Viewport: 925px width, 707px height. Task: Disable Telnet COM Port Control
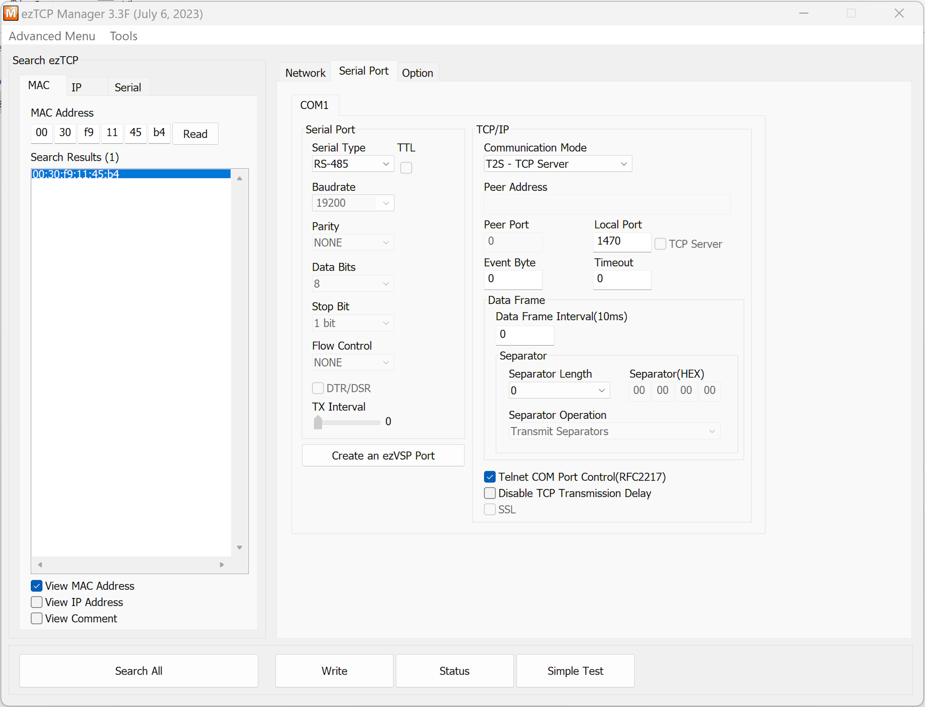[490, 477]
